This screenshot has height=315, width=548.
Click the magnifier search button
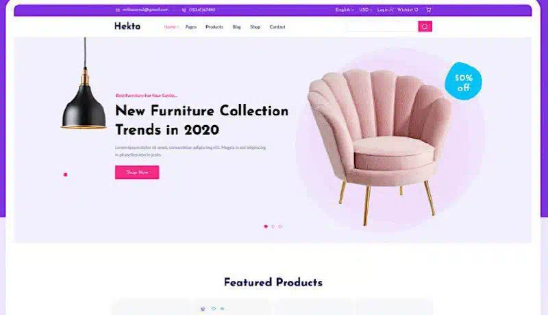(x=425, y=27)
